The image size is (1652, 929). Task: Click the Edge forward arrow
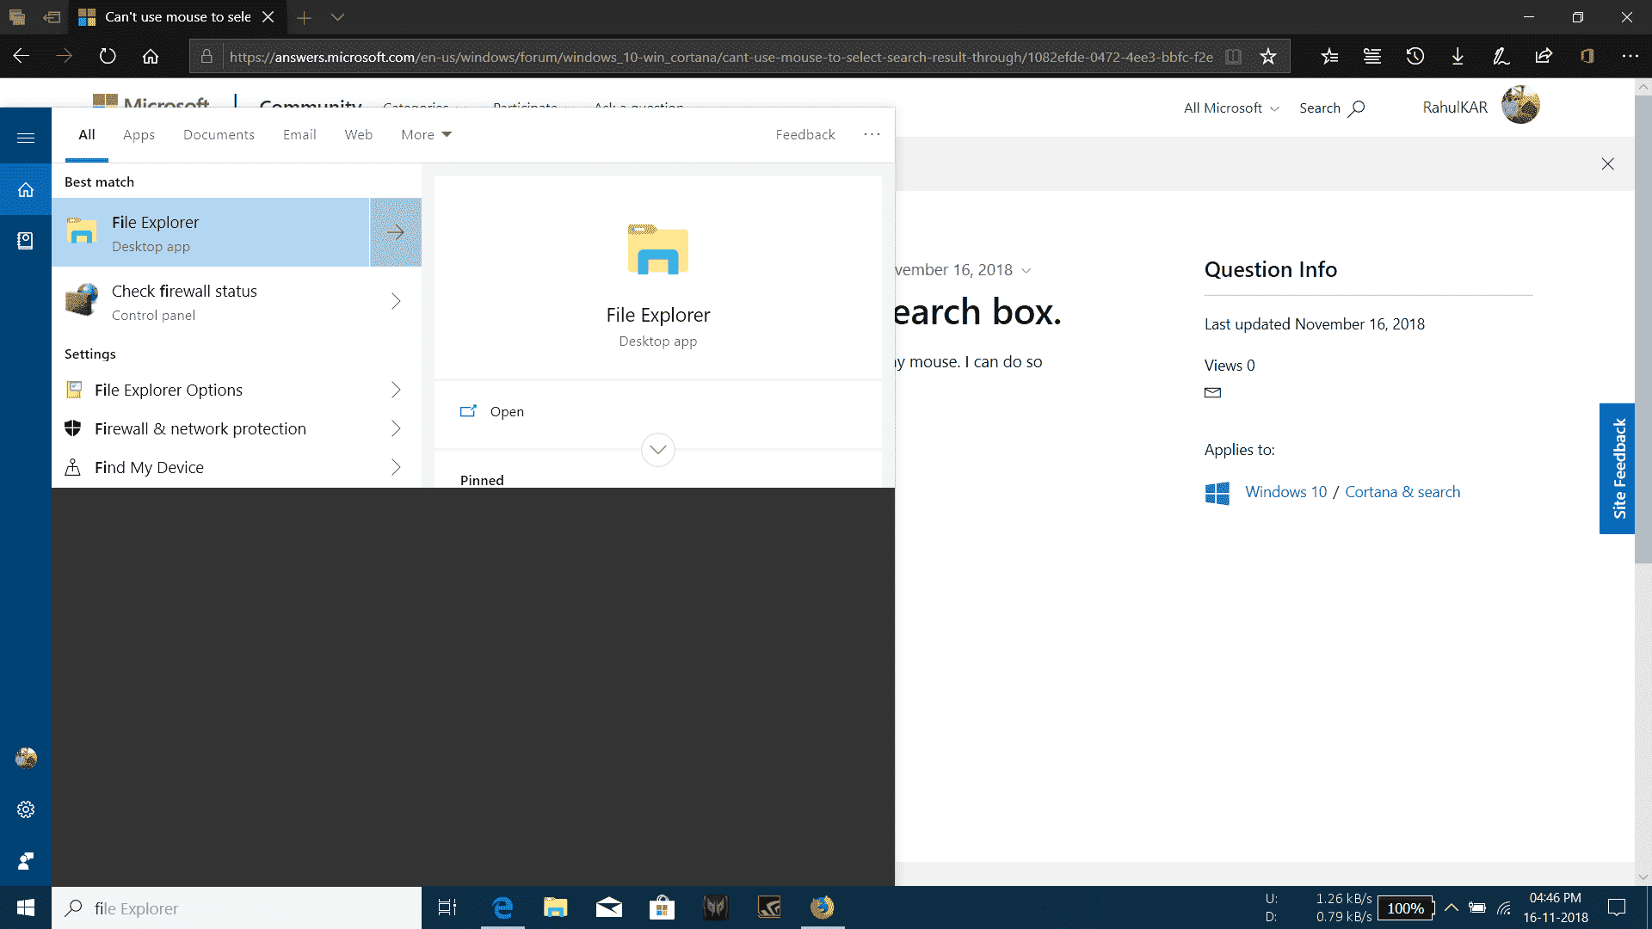[x=65, y=56]
